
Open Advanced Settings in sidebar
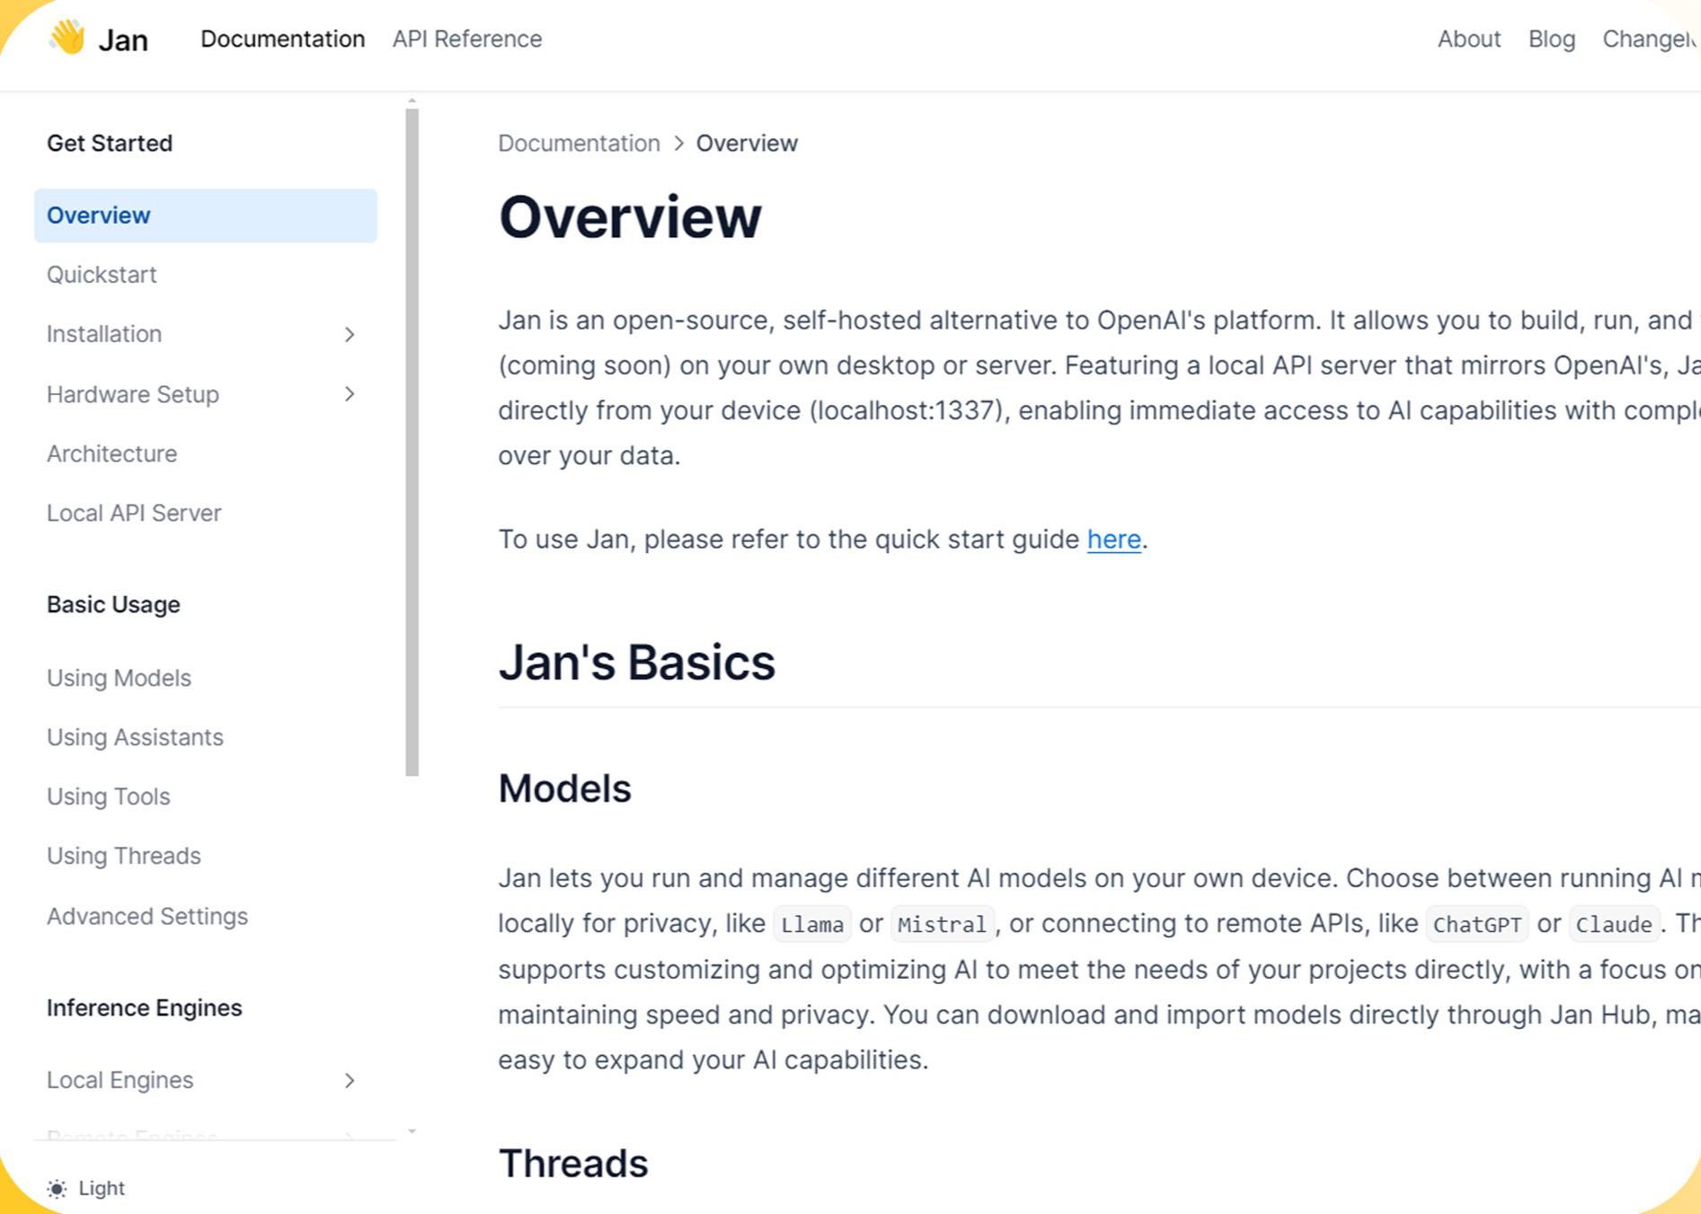147,916
